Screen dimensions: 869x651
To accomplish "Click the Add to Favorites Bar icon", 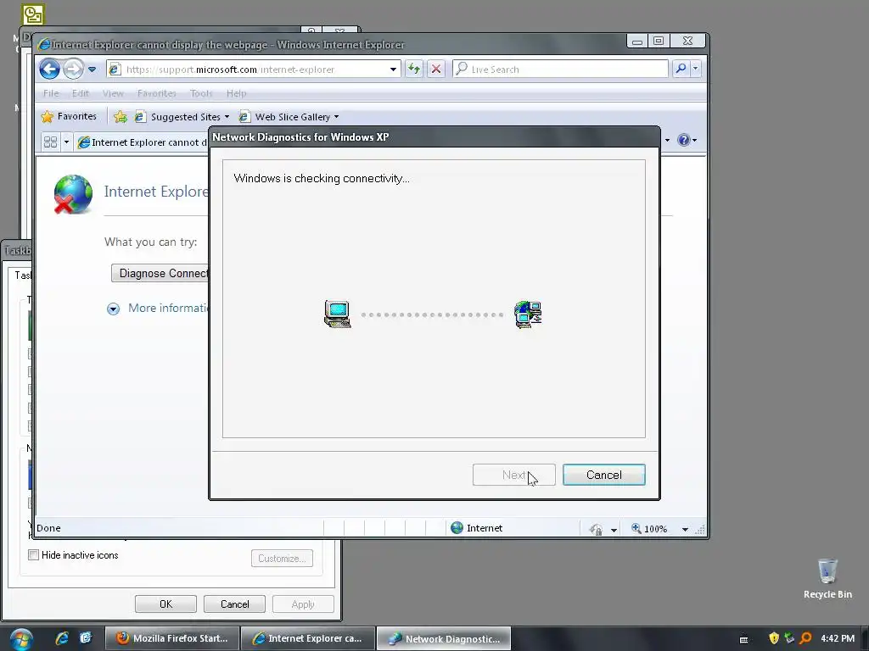I will click(121, 116).
